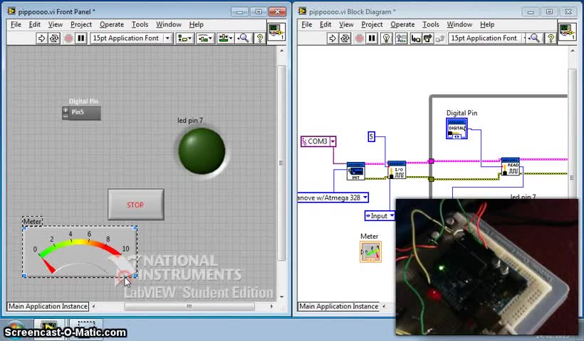The height and width of the screenshot is (341, 584).
Task: Toggle Highlight Execution light bulb
Action: [x=386, y=38]
